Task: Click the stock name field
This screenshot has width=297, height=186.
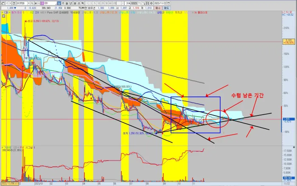Action: [50, 3]
